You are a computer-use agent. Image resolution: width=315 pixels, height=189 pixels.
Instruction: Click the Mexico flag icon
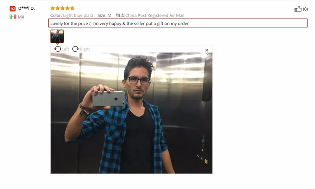[x=13, y=17]
